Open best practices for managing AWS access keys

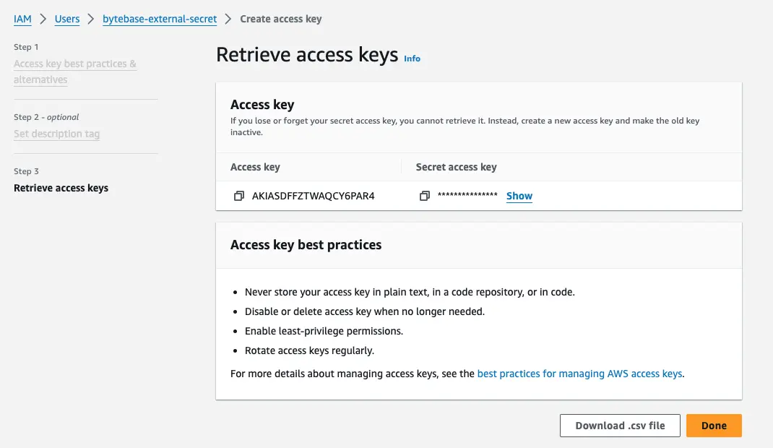pos(579,374)
